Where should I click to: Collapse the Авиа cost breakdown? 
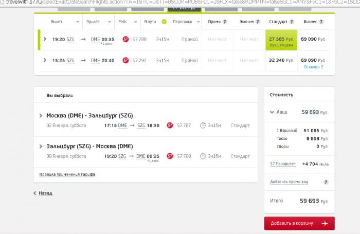pyautogui.click(x=272, y=112)
